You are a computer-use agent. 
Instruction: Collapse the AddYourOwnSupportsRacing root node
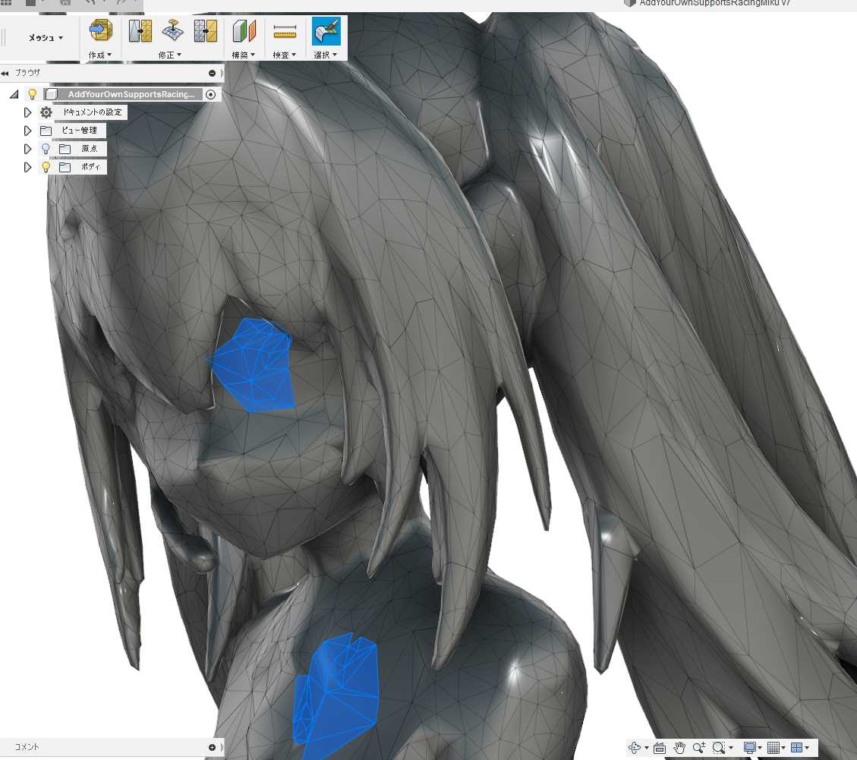pos(14,94)
